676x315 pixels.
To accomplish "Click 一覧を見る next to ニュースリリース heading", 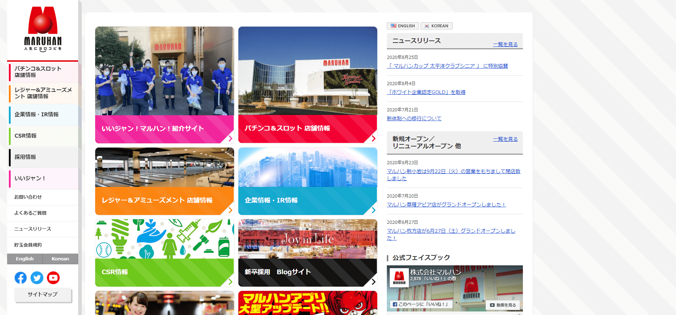I will pyautogui.click(x=505, y=44).
